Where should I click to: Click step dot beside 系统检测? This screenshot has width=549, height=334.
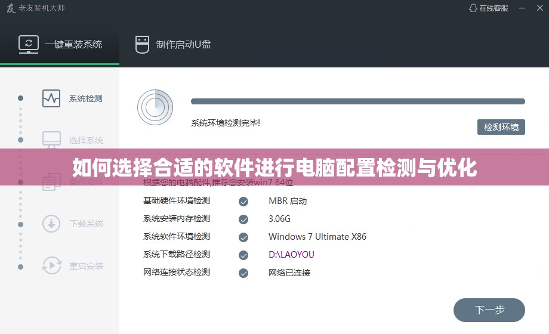(x=21, y=98)
